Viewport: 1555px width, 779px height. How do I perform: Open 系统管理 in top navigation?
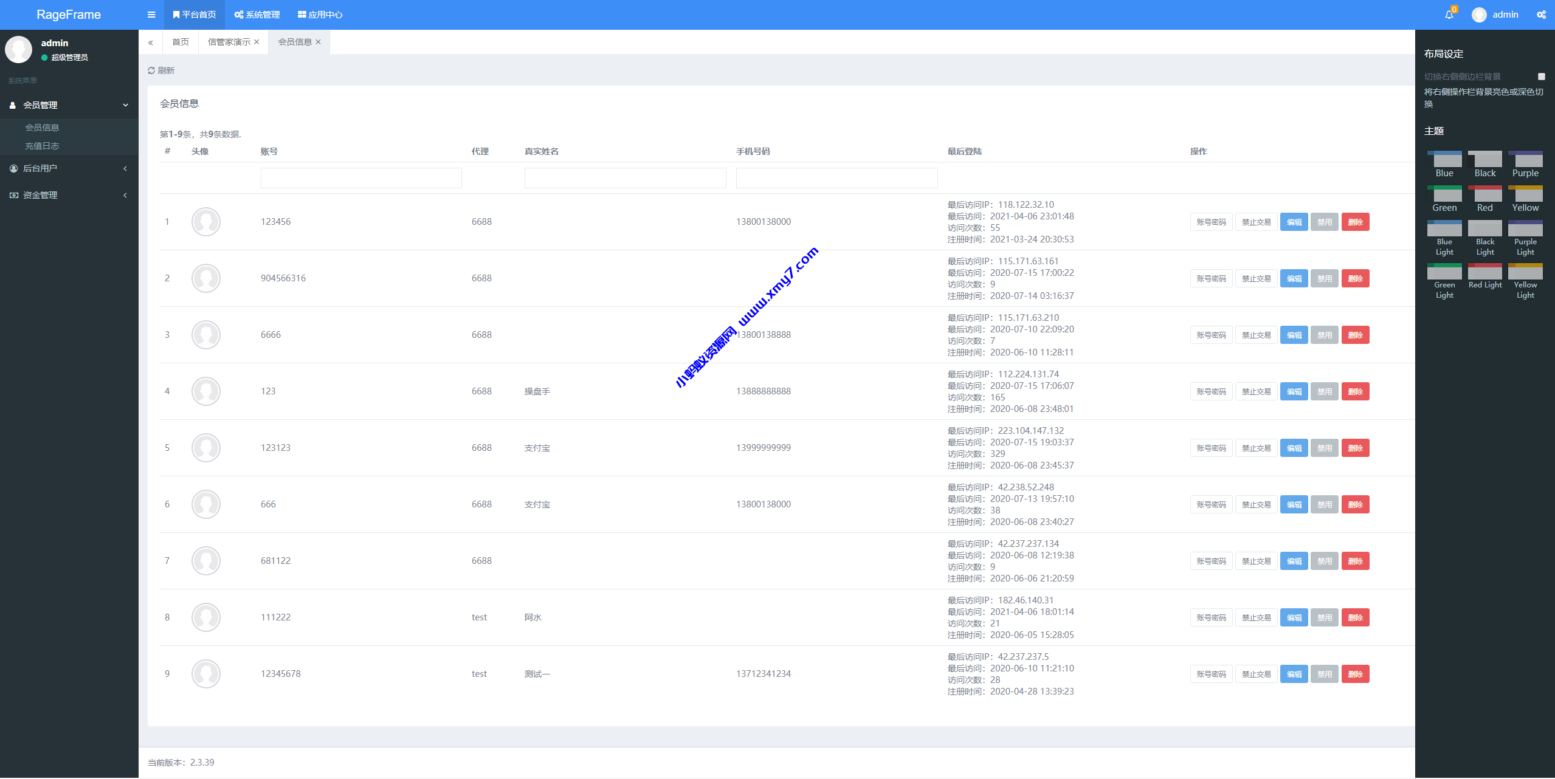[x=257, y=15]
